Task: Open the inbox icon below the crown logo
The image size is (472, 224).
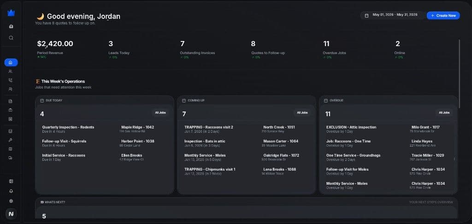Action: pos(11,26)
